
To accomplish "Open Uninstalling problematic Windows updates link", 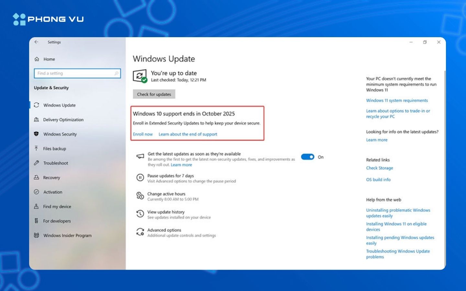I will (398, 213).
